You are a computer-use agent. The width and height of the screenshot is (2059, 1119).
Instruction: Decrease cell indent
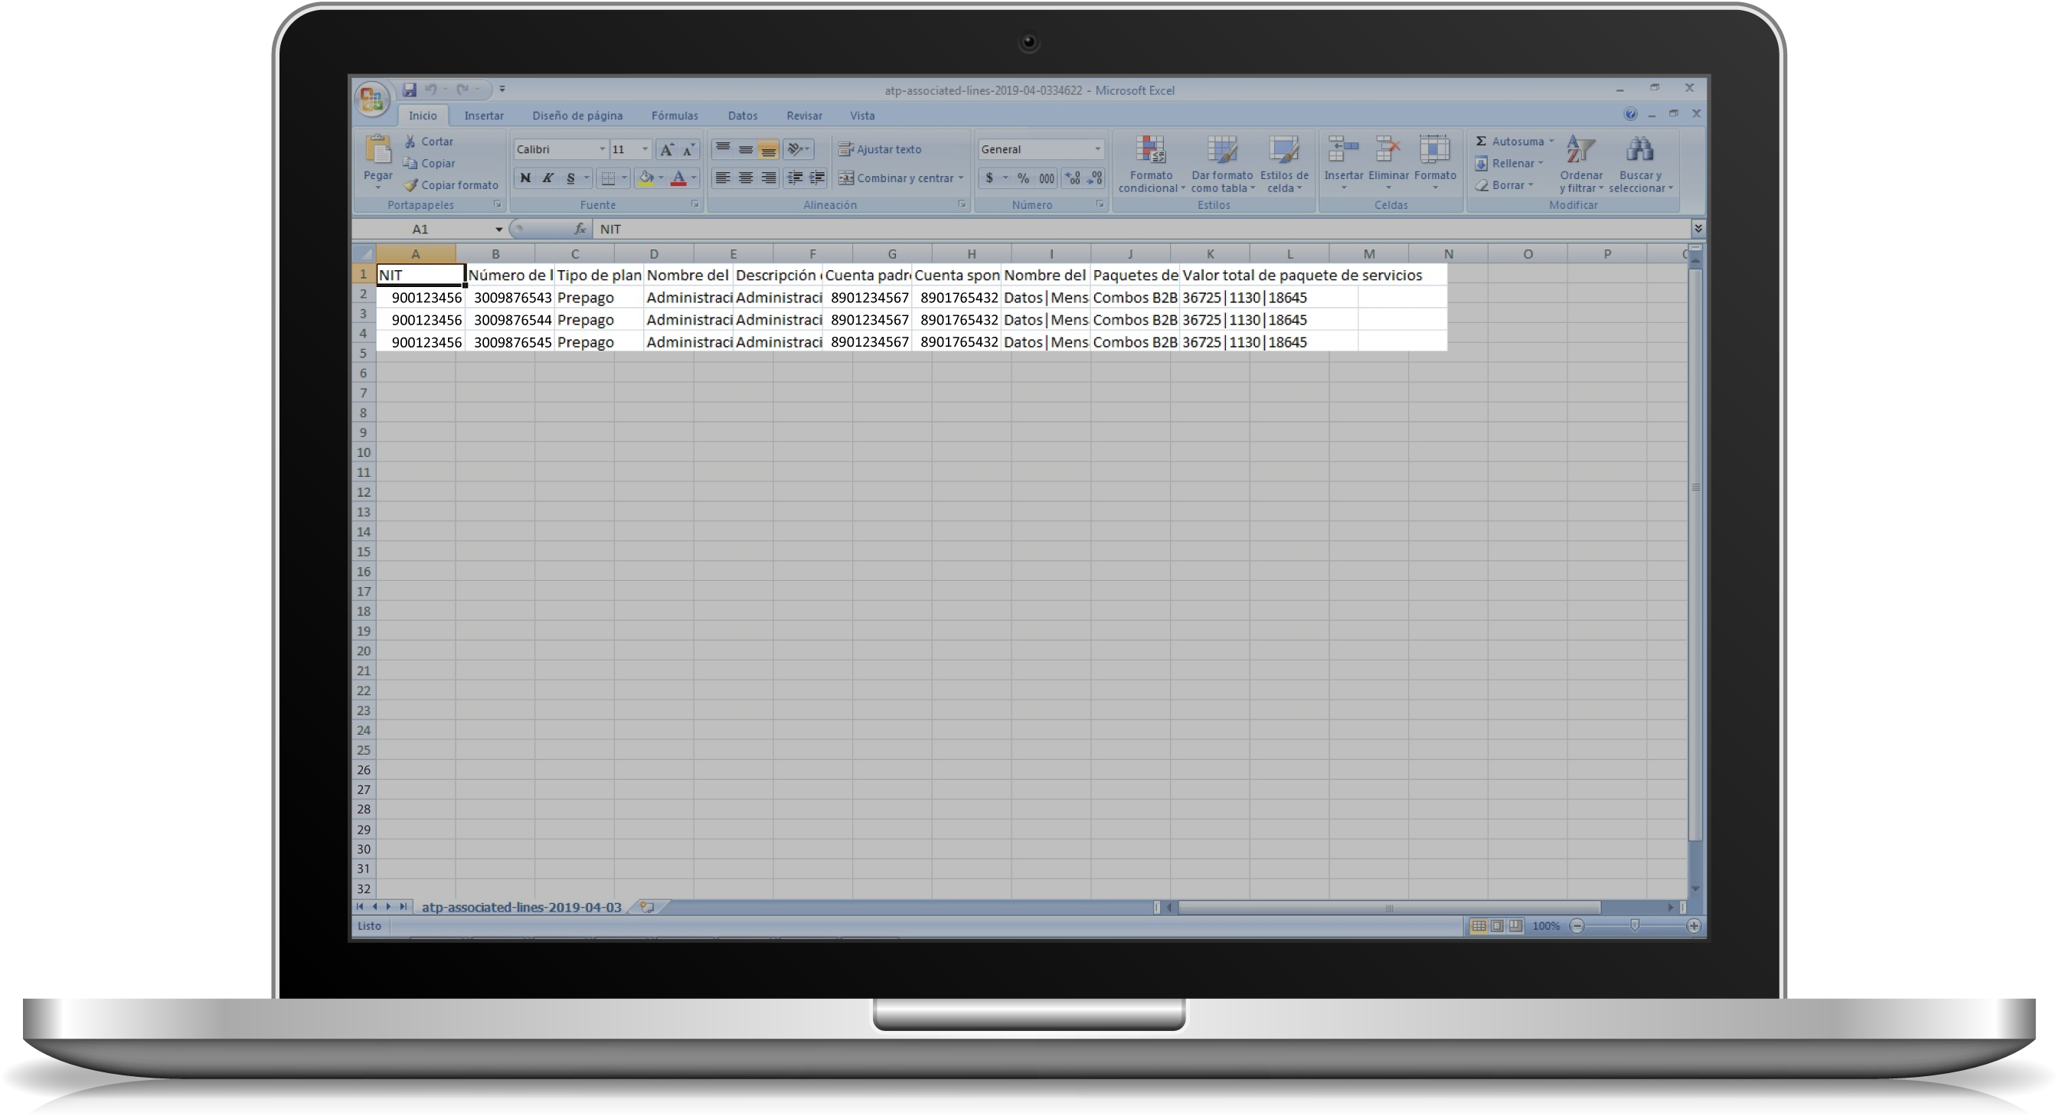point(795,178)
